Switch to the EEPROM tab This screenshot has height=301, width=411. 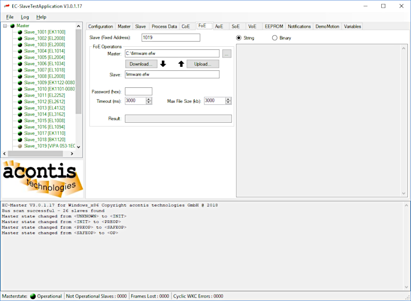[x=272, y=26]
